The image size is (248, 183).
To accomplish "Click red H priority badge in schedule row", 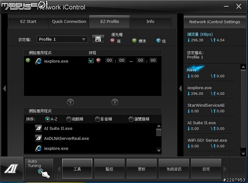I will 98,60.
